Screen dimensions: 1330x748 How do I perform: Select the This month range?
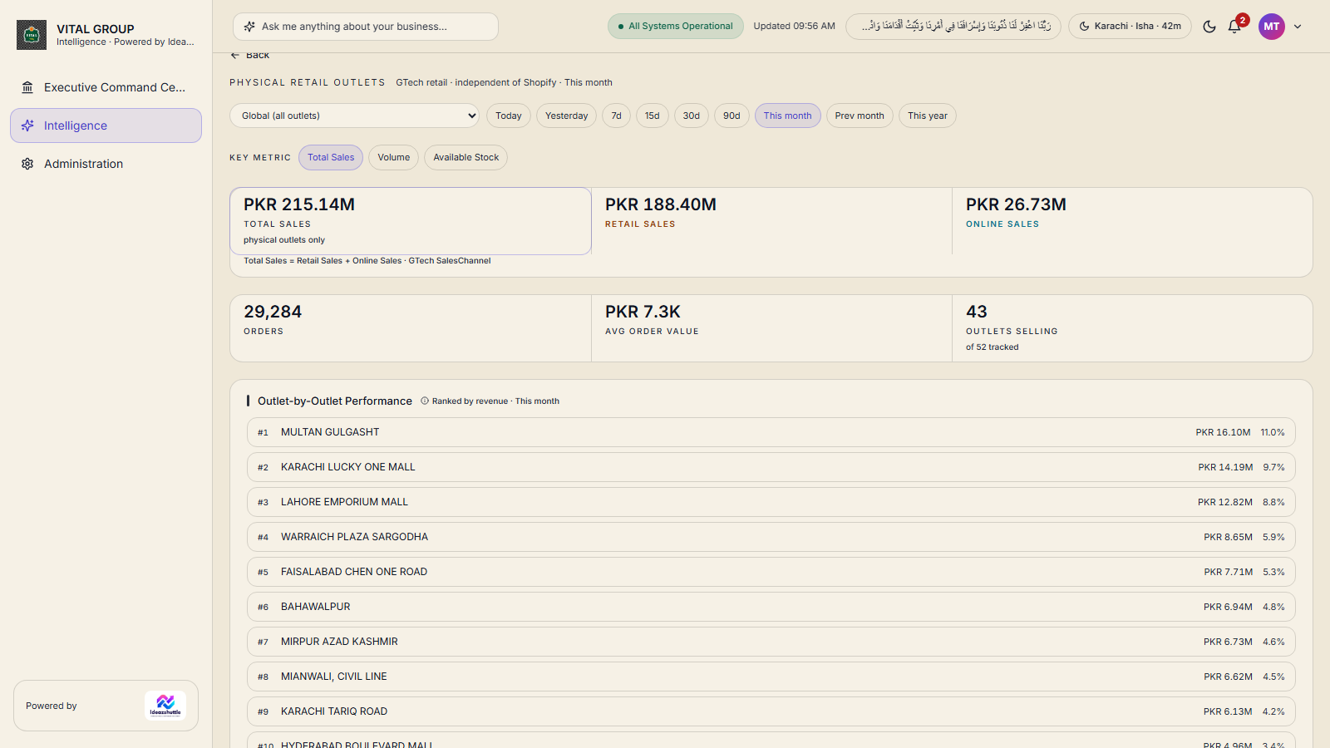click(788, 116)
